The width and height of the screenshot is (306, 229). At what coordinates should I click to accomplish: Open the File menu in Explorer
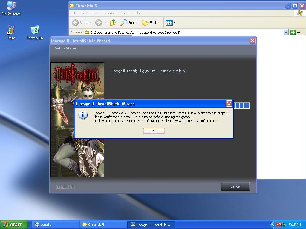74,13
